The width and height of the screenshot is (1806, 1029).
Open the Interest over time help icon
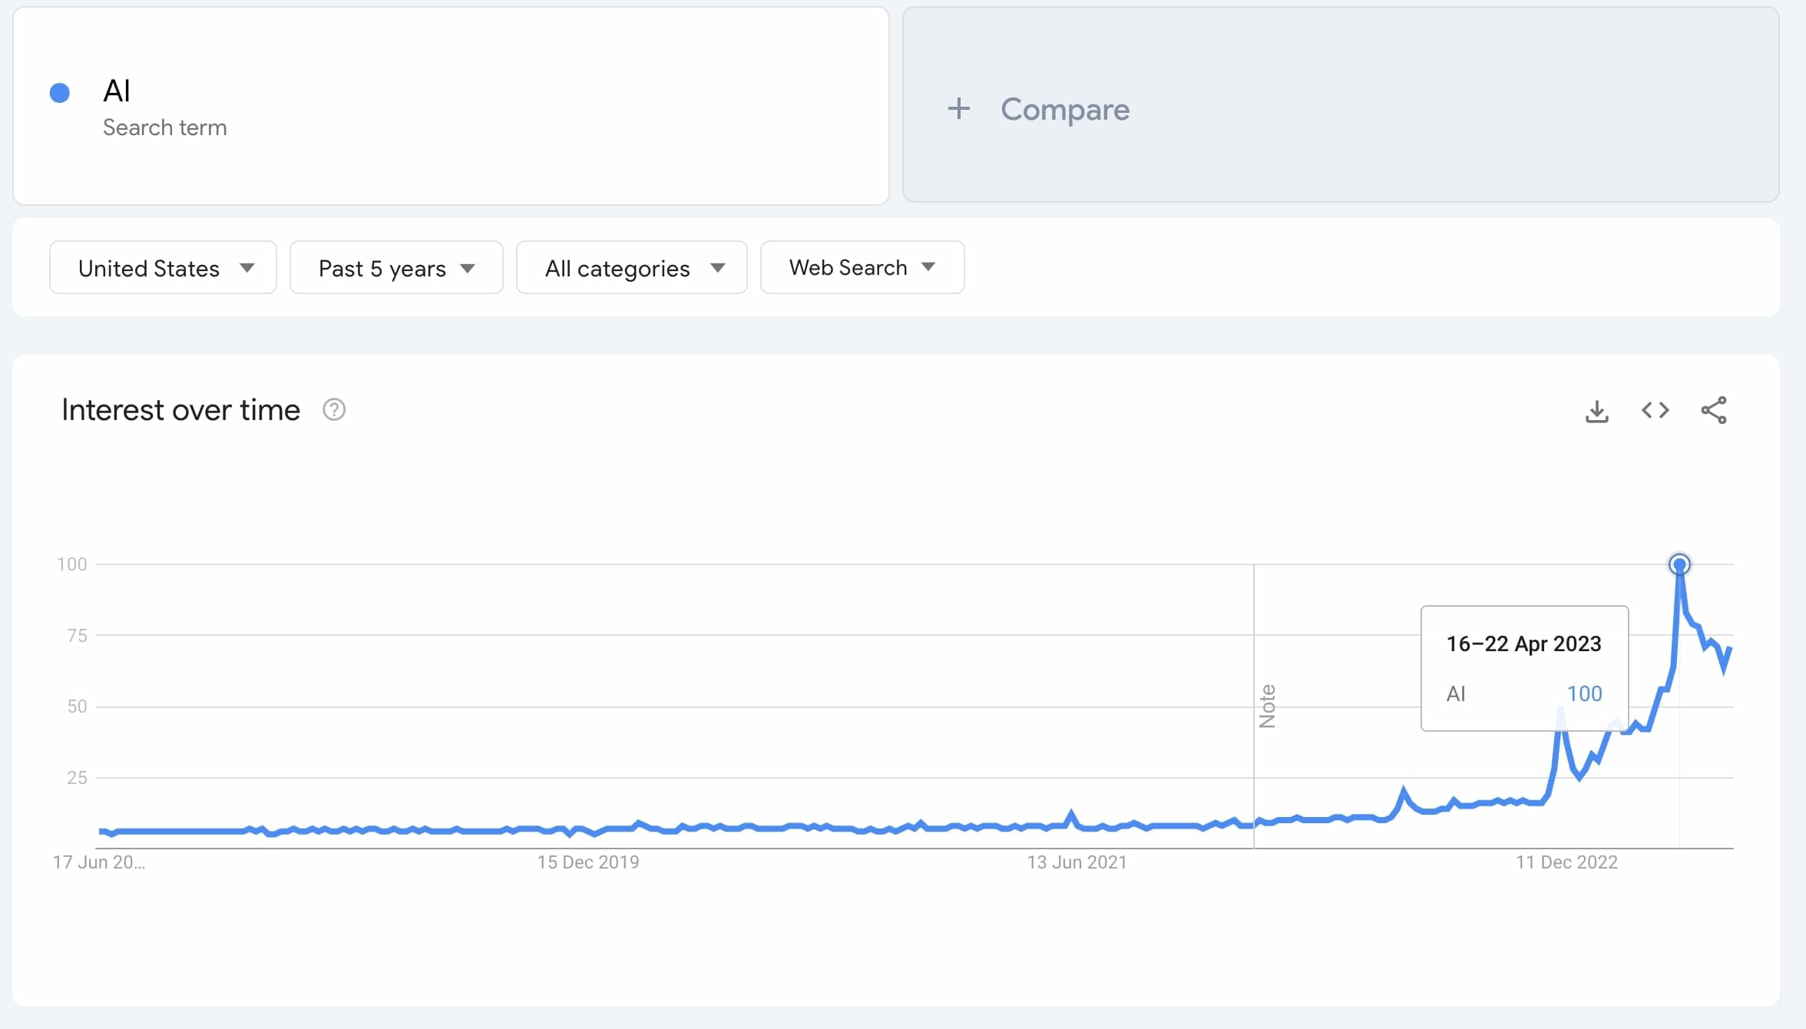[x=334, y=410]
